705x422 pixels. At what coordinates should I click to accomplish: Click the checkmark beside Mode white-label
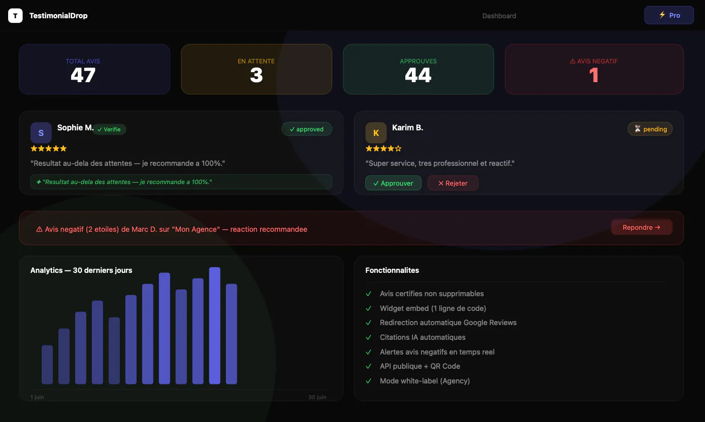[369, 381]
